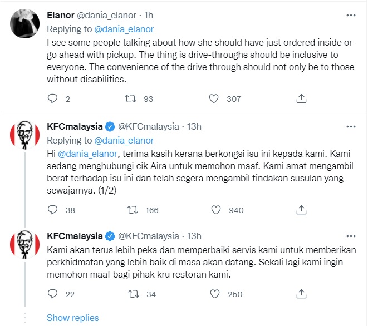The width and height of the screenshot is (368, 326).
Task: Like the KFCmalaysia tweet with 250 likes
Action: pyautogui.click(x=214, y=294)
